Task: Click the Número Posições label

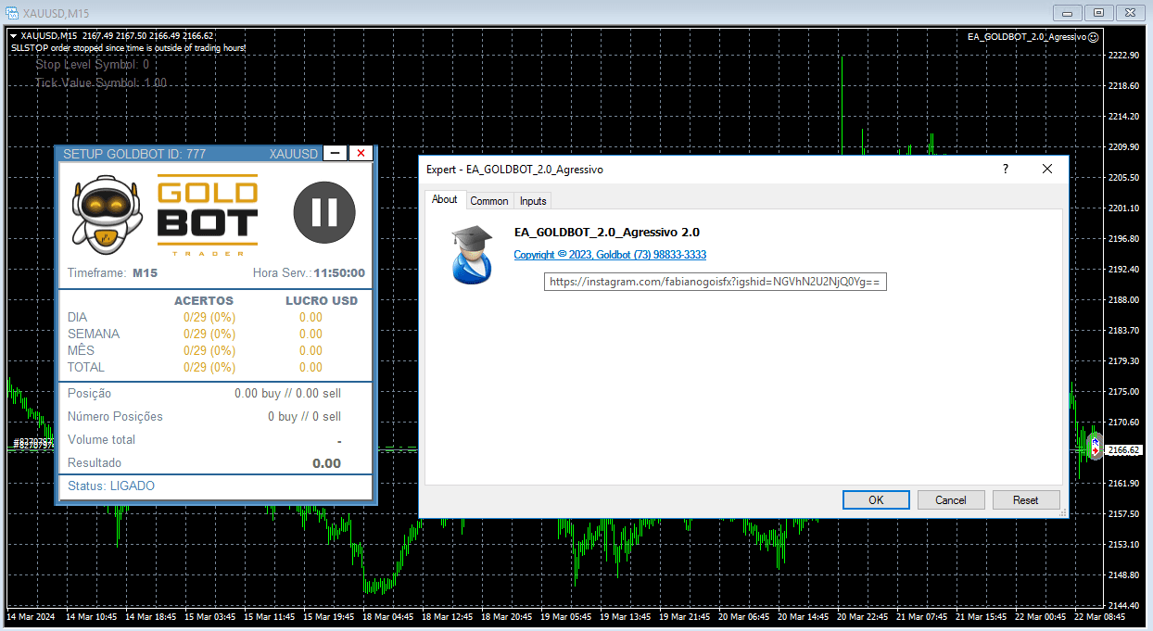Action: (x=115, y=417)
